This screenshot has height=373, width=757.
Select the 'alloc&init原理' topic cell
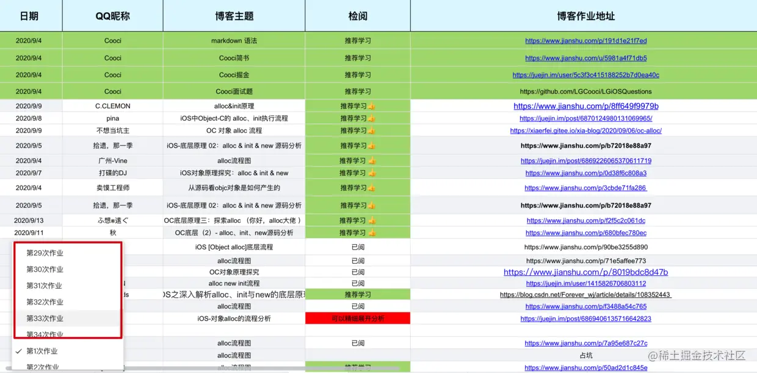click(x=234, y=106)
